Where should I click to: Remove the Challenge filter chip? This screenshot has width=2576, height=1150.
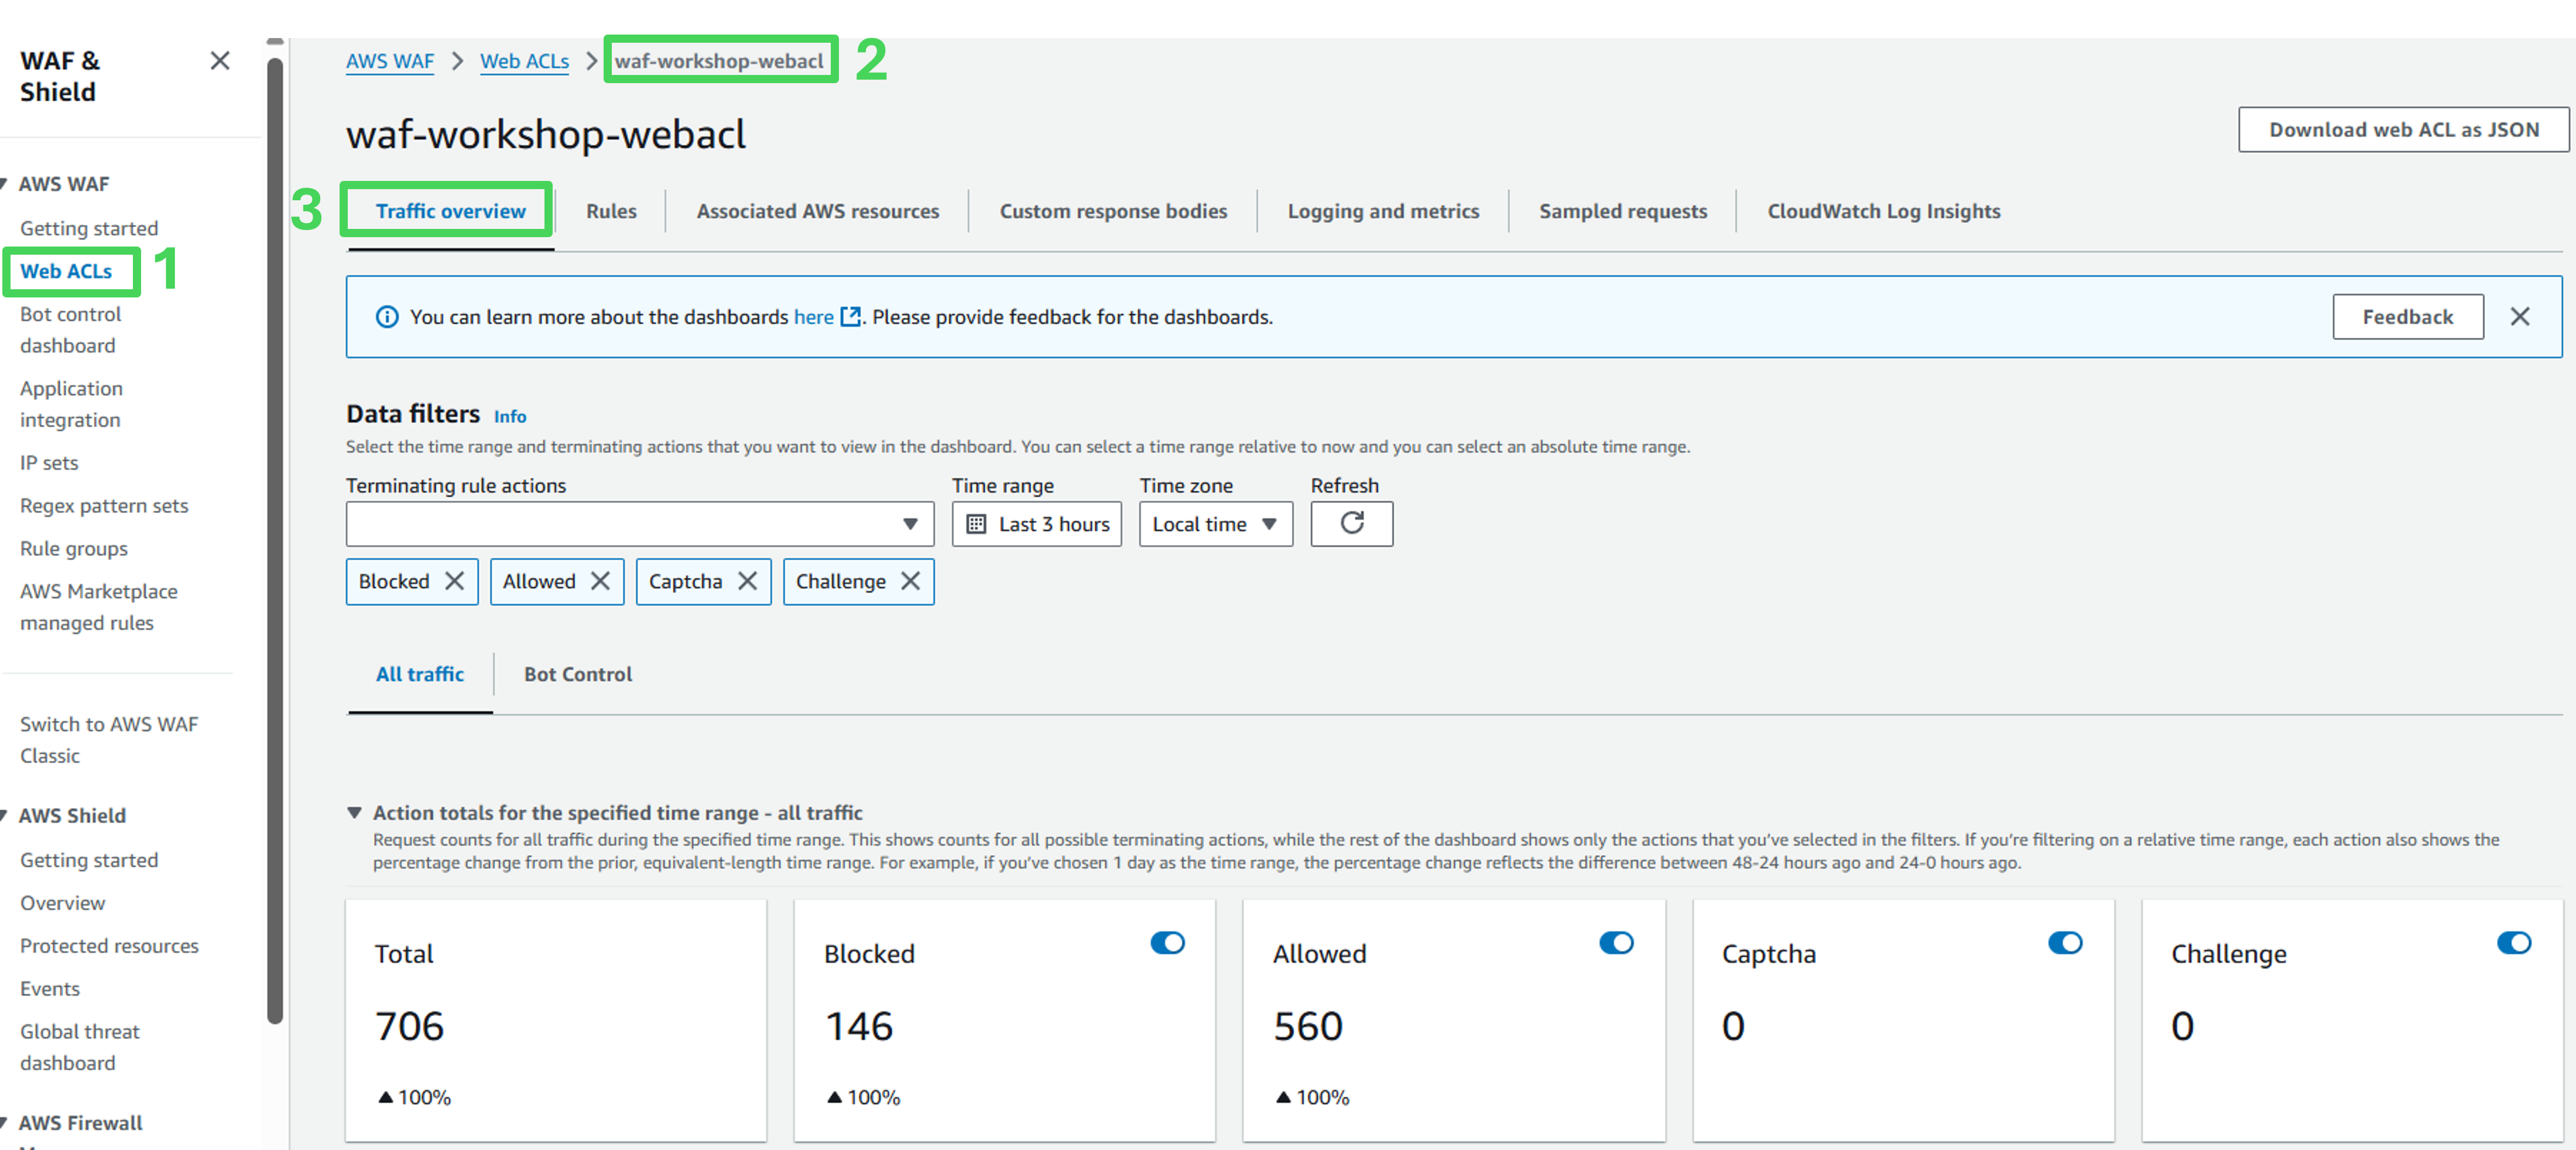pos(910,581)
